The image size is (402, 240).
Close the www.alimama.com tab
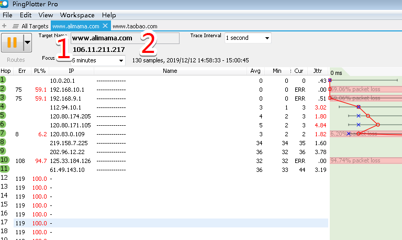pos(105,26)
